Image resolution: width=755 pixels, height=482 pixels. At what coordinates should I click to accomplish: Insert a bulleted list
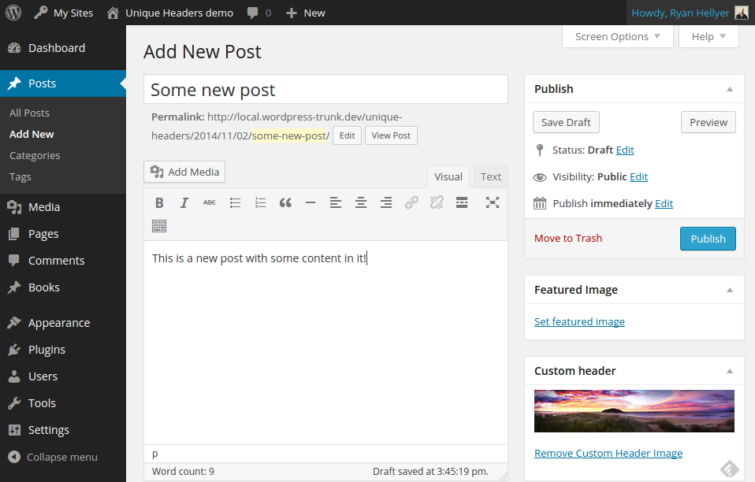tap(235, 202)
